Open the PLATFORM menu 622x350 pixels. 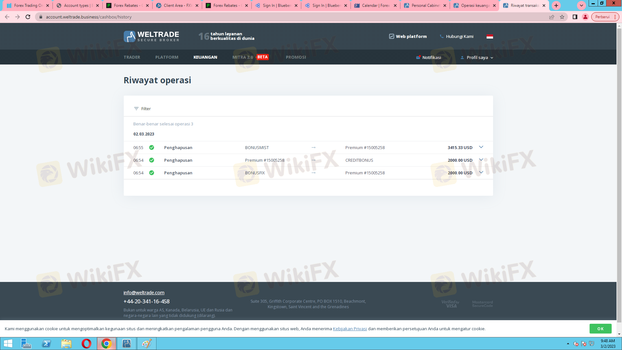click(167, 57)
